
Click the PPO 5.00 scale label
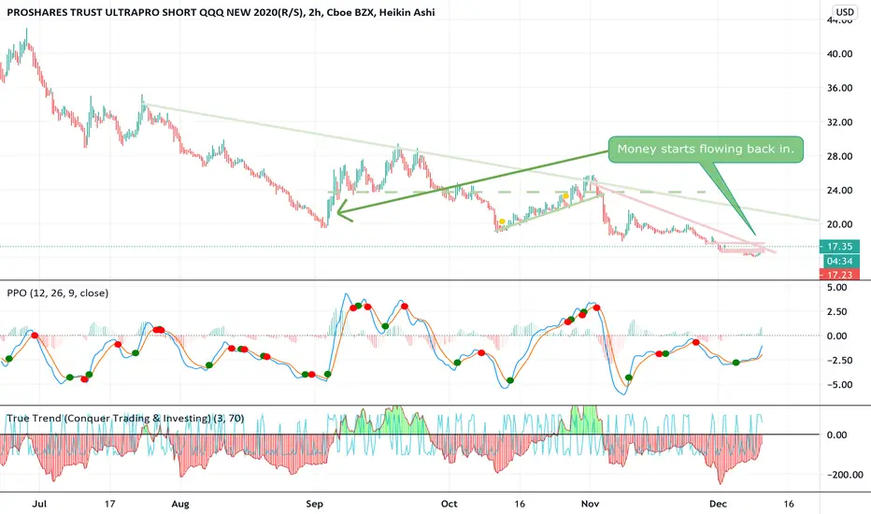tap(837, 287)
